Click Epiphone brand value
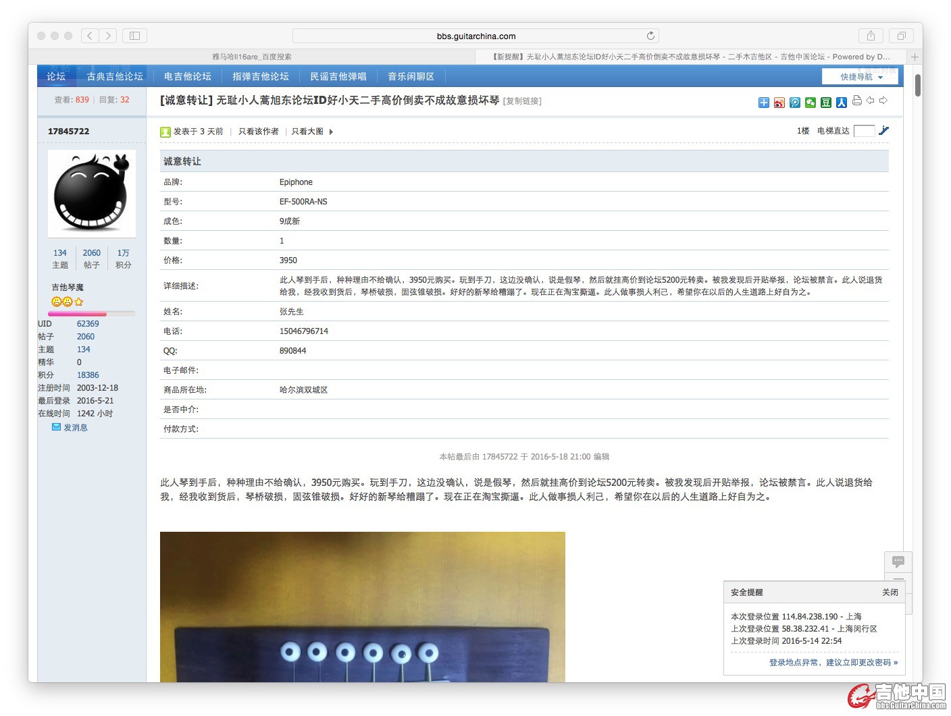This screenshot has width=951, height=716. (x=296, y=182)
